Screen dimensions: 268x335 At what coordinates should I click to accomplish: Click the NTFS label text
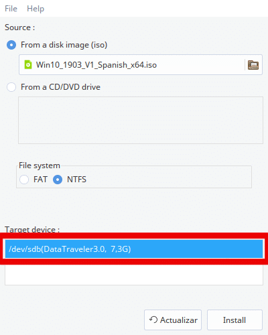pyautogui.click(x=76, y=180)
